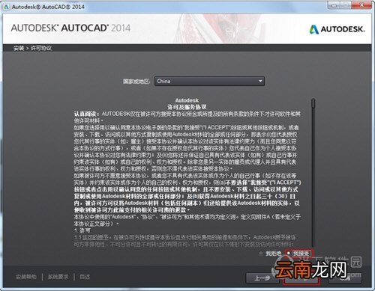Image resolution: width=375 pixels, height=291 pixels.
Task: Click the license agreement scrollbar thumb
Action: pos(313,103)
